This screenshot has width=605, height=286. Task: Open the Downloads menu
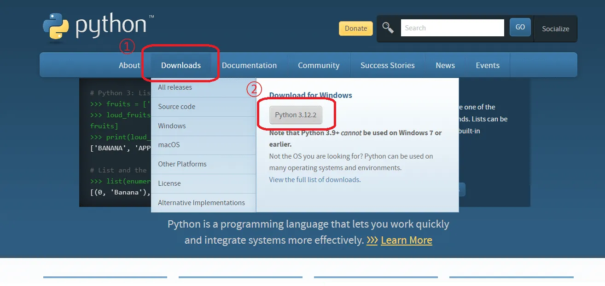click(181, 65)
